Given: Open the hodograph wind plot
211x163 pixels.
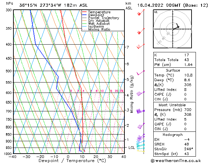Looking at the screenshot, I should click(172, 29).
